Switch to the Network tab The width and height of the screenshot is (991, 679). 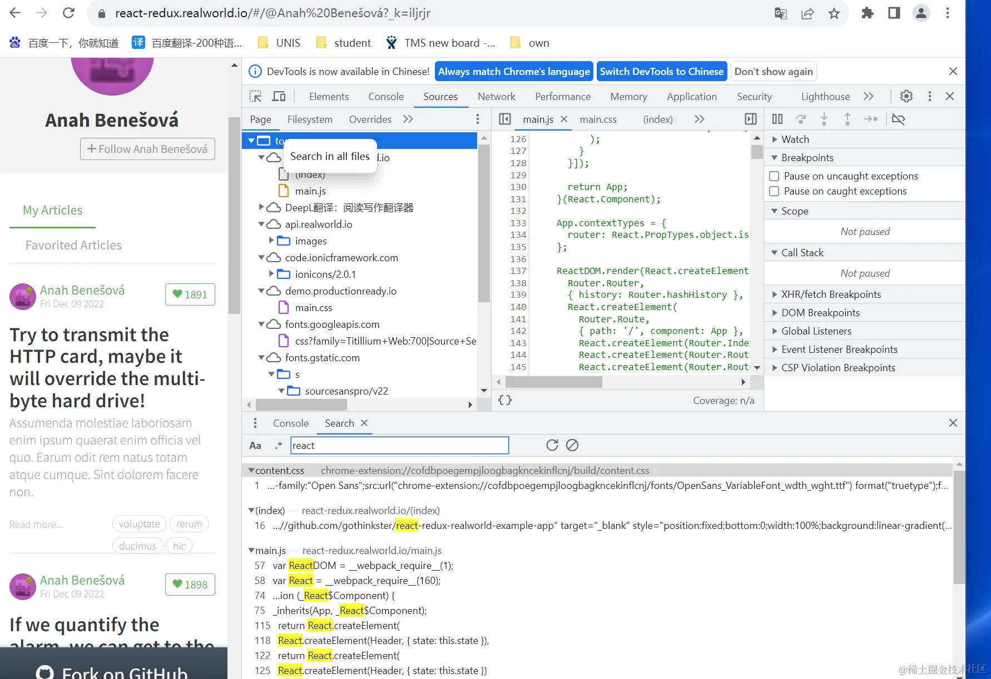click(496, 97)
